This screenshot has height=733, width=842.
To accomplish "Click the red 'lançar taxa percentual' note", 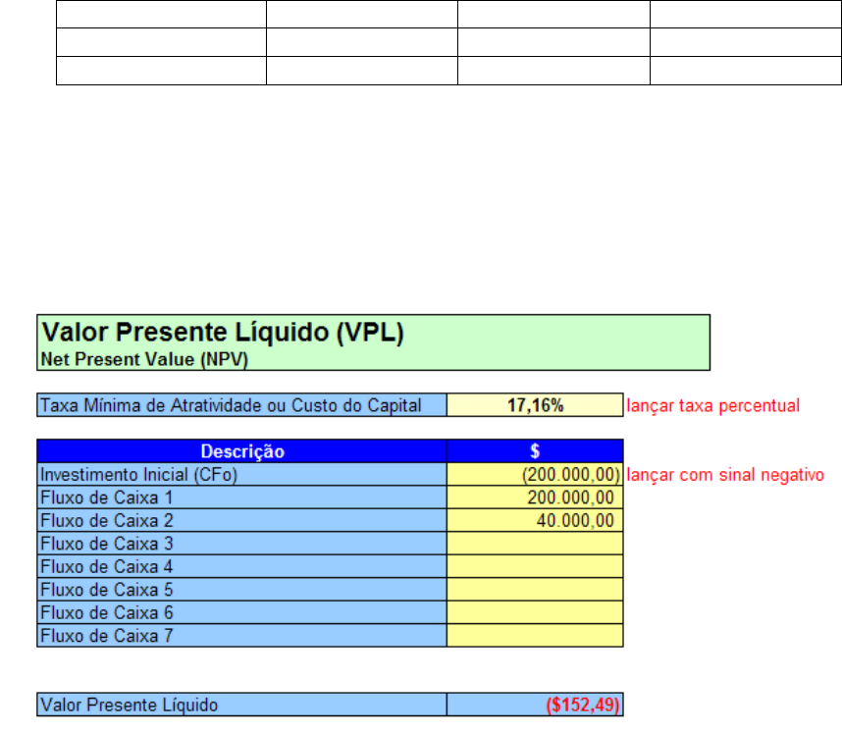I will 710,405.
